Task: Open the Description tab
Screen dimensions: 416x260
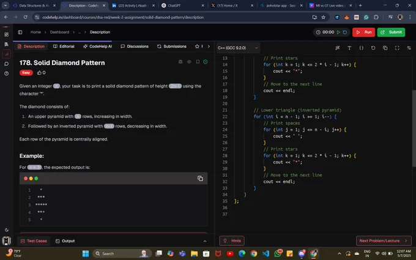Action: click(x=31, y=46)
